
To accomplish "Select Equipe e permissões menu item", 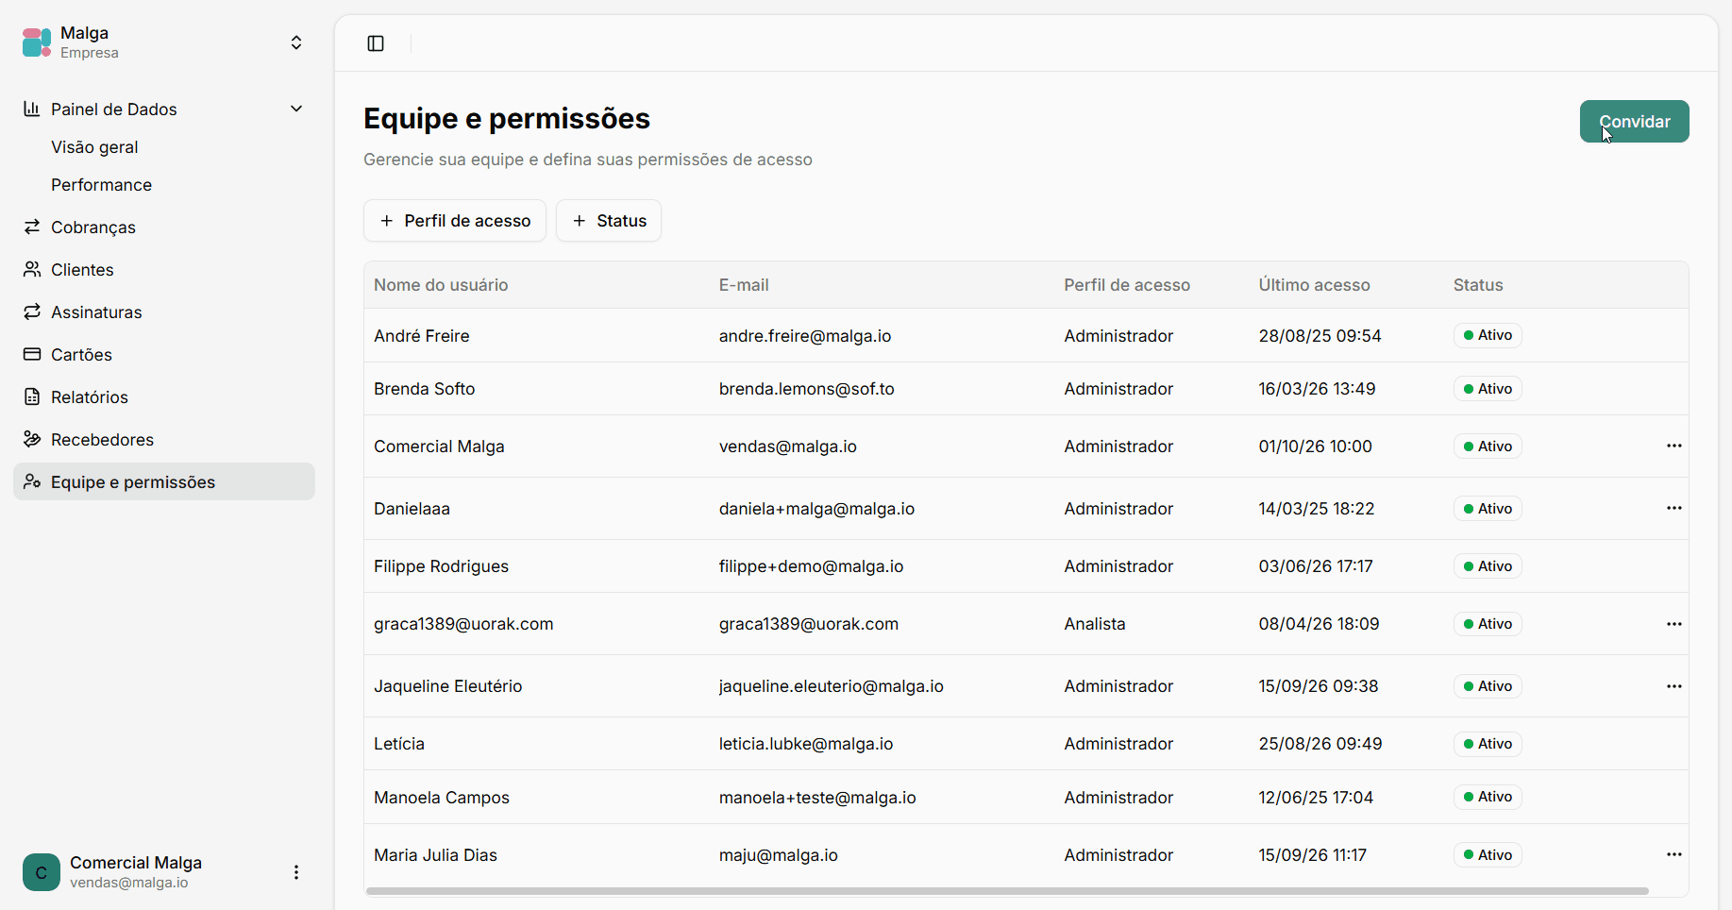I will 164,481.
